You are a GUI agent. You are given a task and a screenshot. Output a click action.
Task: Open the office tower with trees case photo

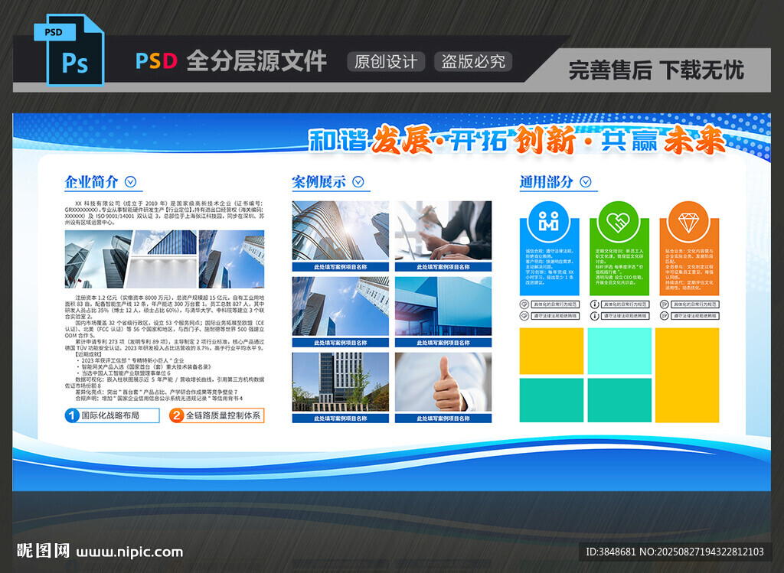tap(341, 383)
